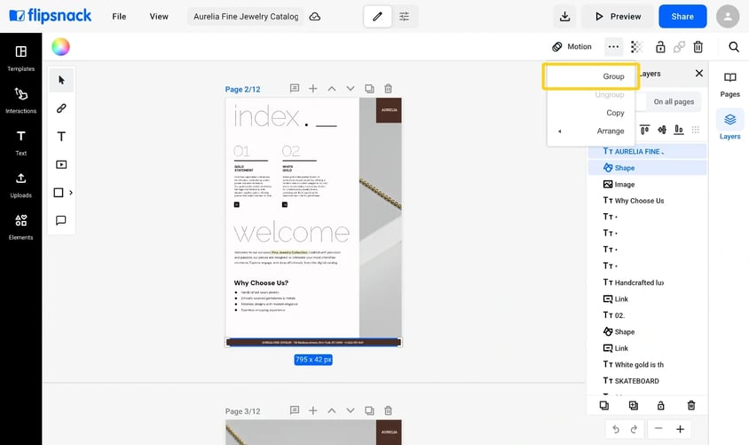Open the search magnifier

tap(734, 46)
